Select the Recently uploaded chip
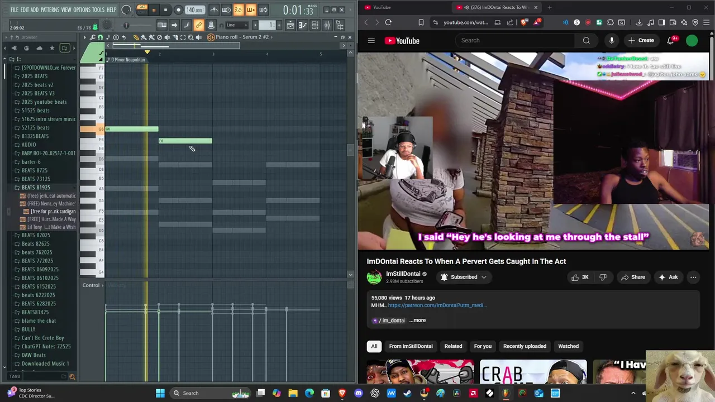Screen dimensions: 715x402 click(525, 346)
